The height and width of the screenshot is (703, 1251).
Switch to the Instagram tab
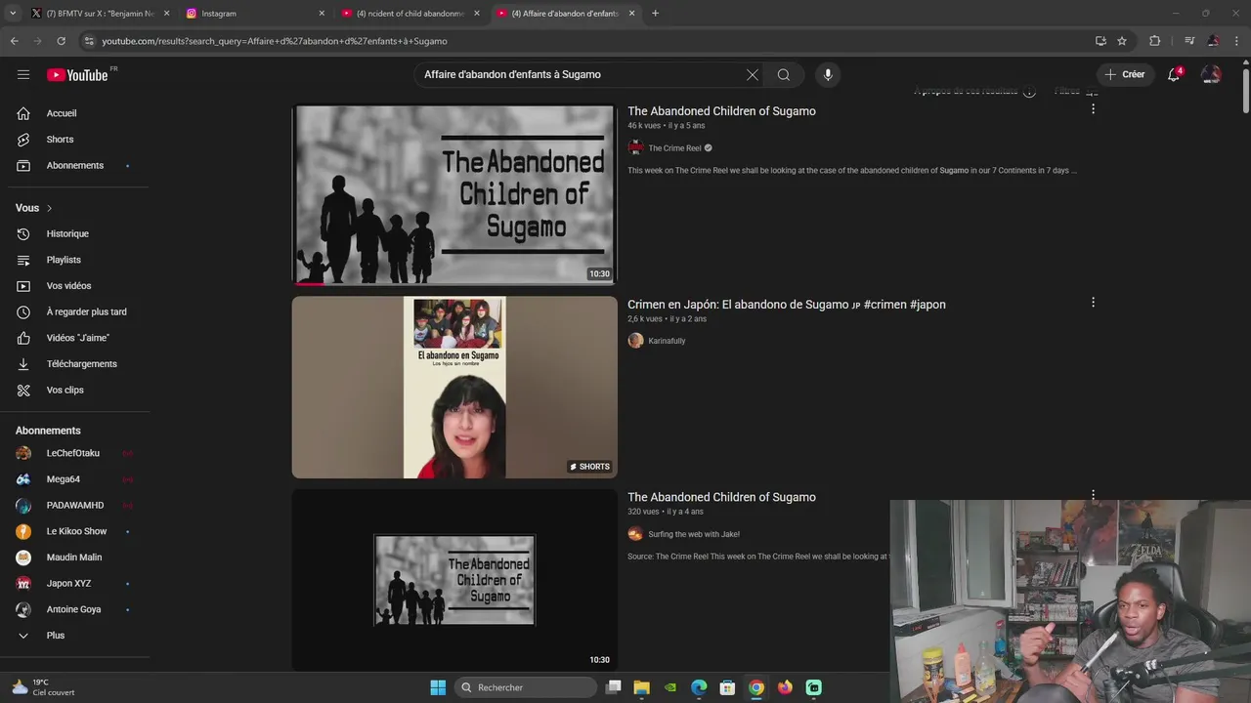tap(256, 14)
